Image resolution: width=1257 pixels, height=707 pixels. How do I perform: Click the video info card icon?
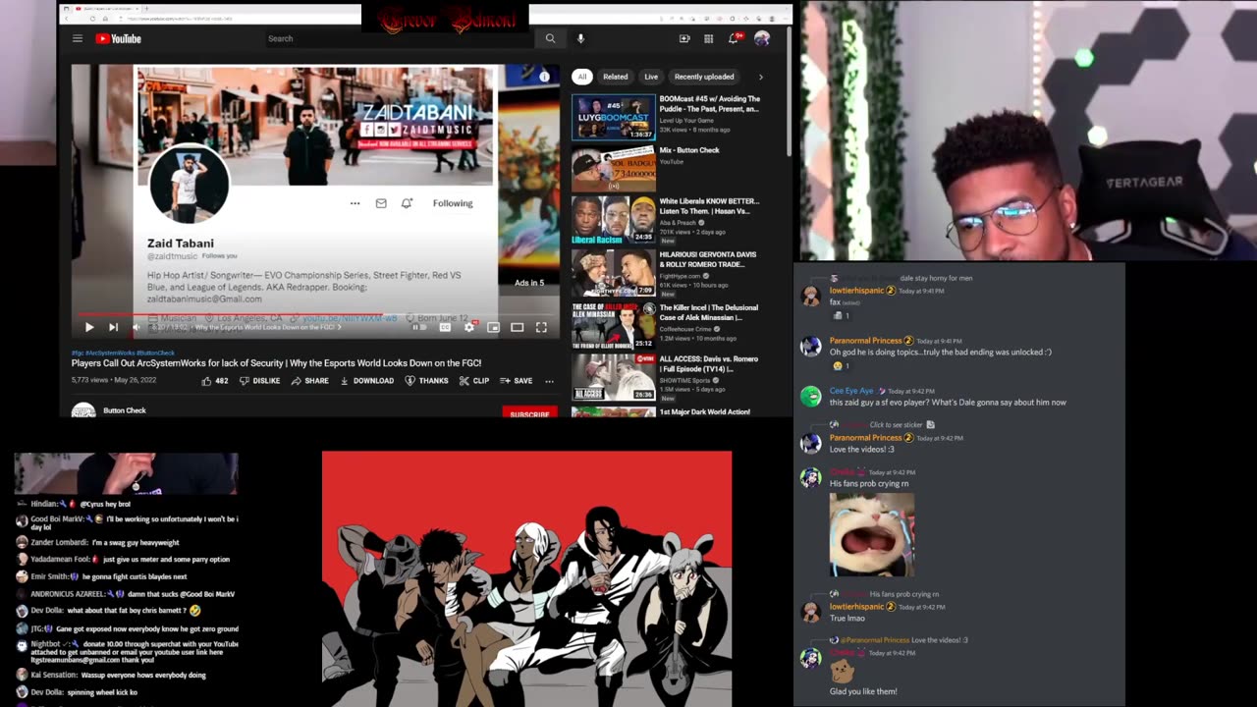coord(544,77)
